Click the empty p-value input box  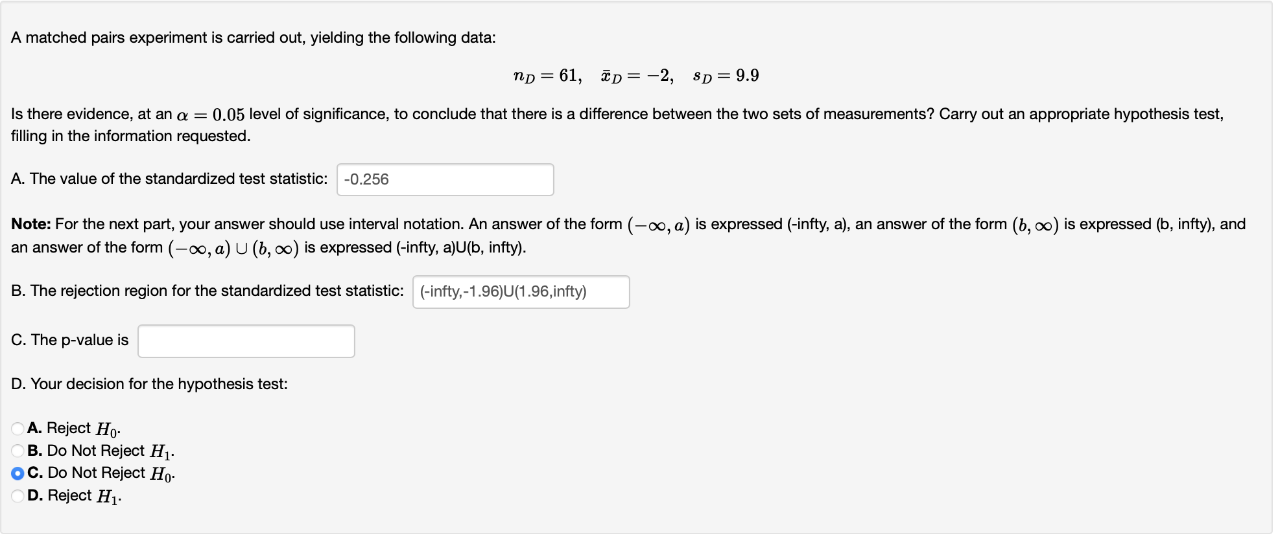click(x=246, y=340)
